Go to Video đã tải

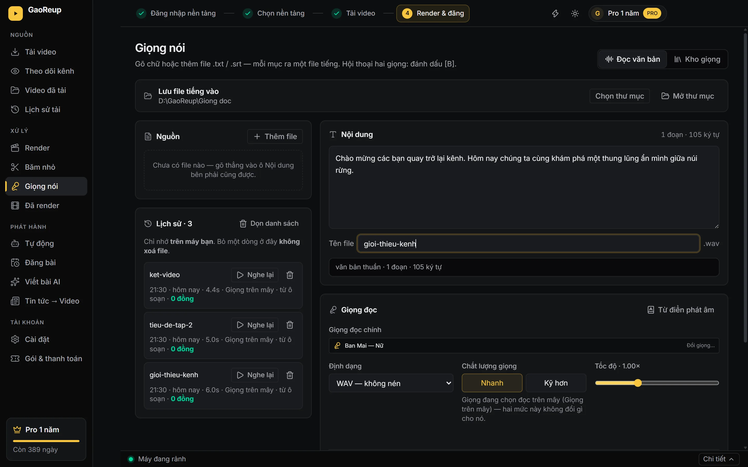tap(46, 90)
